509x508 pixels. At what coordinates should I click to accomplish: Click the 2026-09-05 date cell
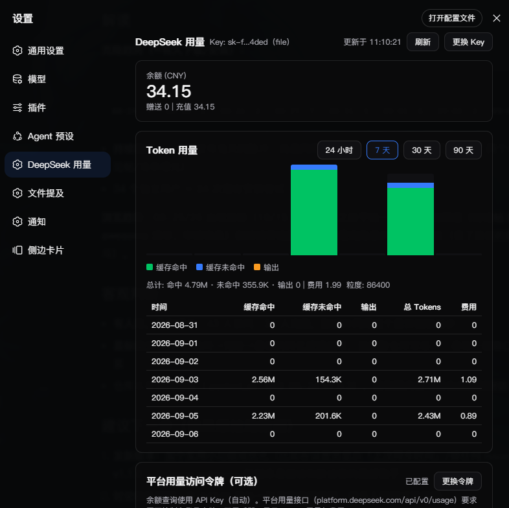pyautogui.click(x=175, y=416)
